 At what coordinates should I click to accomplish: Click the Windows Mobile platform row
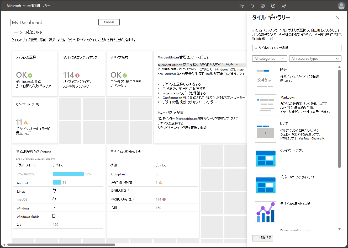click(58, 217)
